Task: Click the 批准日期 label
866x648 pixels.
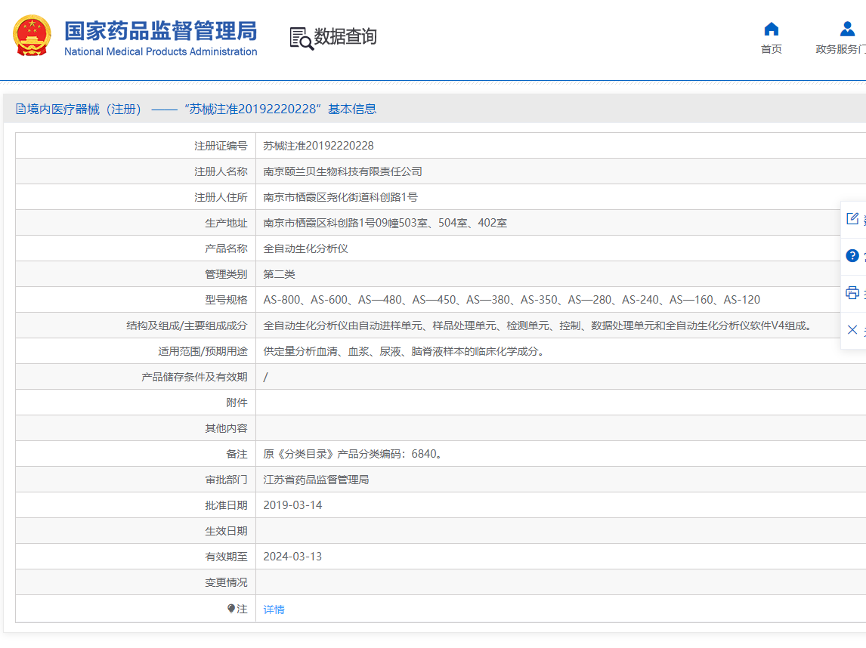Action: [226, 505]
